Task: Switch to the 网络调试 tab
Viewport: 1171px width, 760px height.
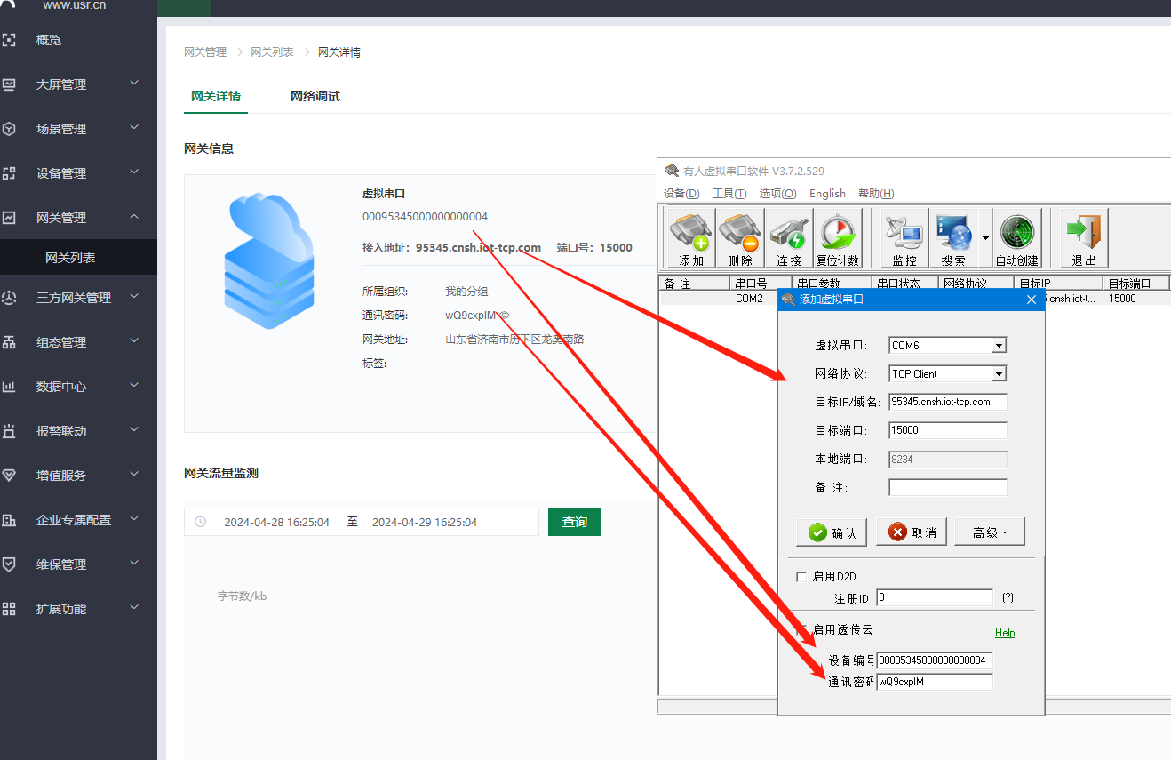Action: [x=315, y=96]
